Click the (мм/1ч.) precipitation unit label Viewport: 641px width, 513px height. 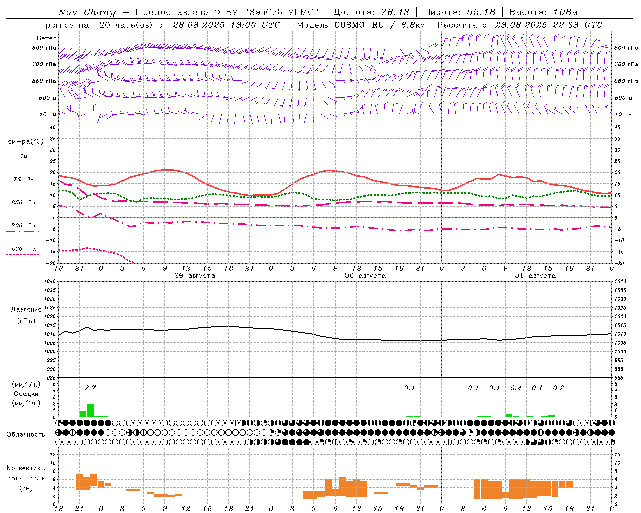26,403
